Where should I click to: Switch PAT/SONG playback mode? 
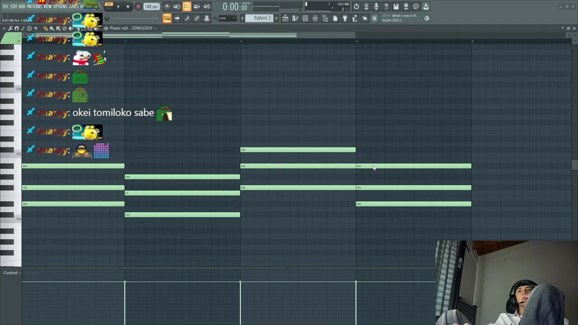[x=109, y=6]
